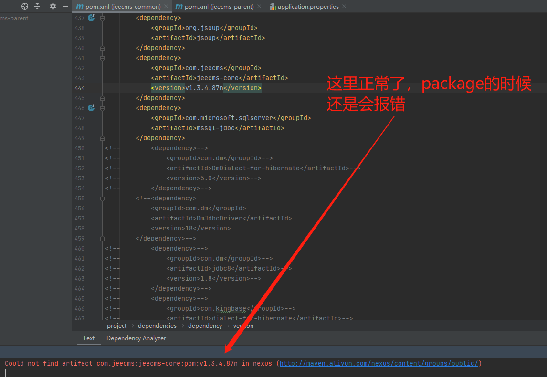Collapse the dependency fold at line 446

pyautogui.click(x=103, y=108)
